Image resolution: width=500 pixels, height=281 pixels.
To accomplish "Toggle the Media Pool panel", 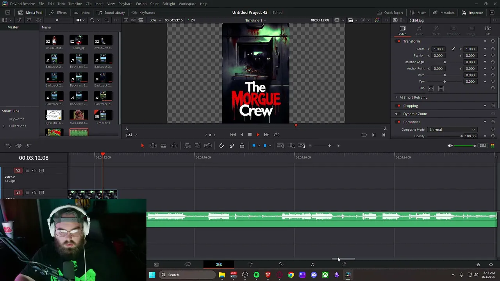I will pos(30,12).
